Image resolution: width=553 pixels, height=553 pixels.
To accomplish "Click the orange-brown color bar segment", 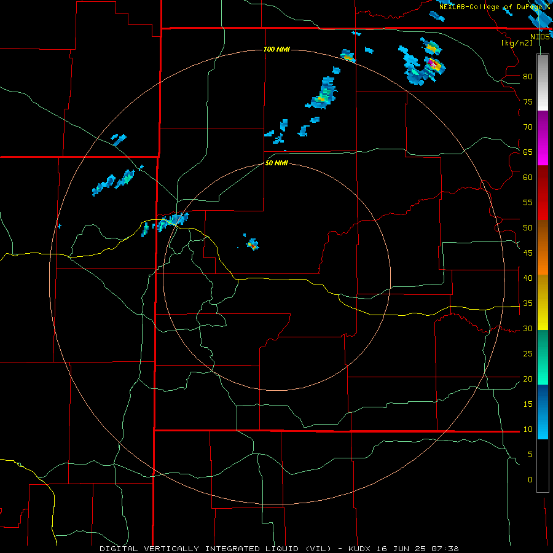I will pos(543,248).
